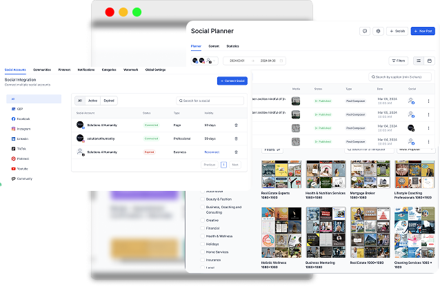
Task: Open the feedback comment icon in Social Planner
Action: coord(365,31)
